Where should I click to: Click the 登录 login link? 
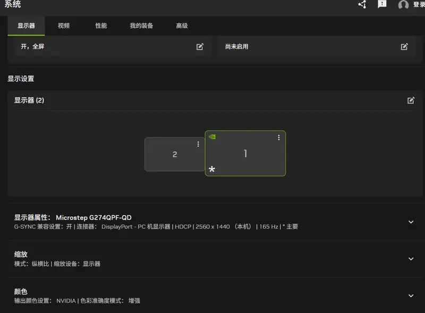coord(419,4)
